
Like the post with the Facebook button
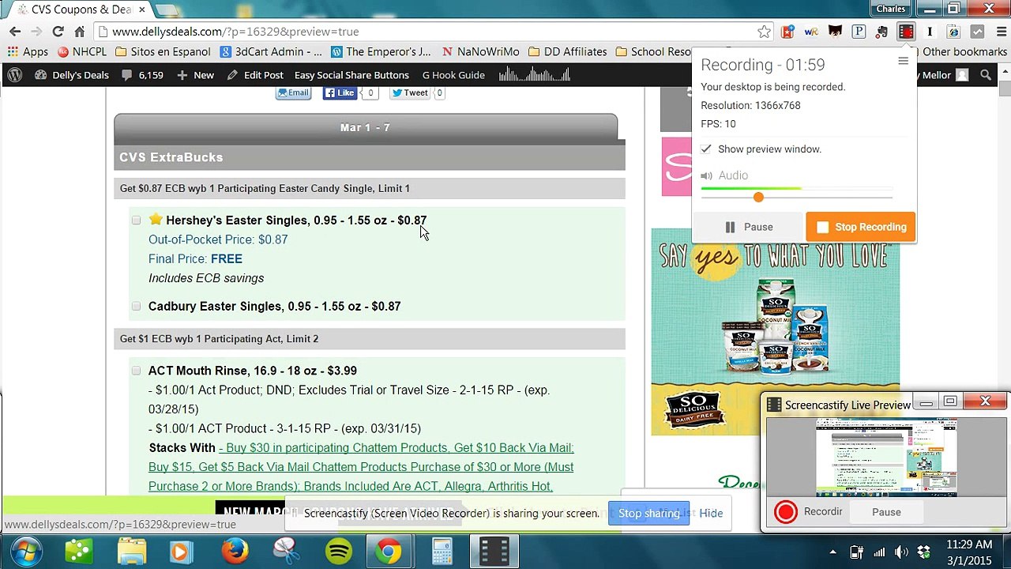coord(340,92)
